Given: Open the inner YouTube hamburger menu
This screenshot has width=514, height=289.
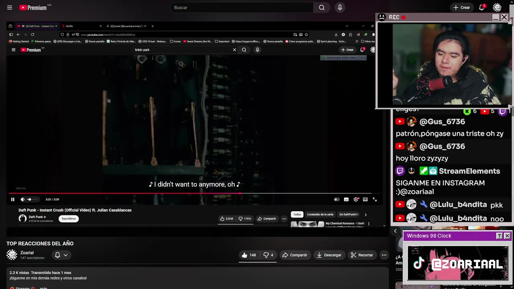Looking at the screenshot, I should click(x=13, y=50).
